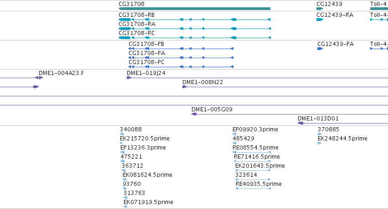Click the CG12439-PA protein arrow glyph

(x=320, y=49)
